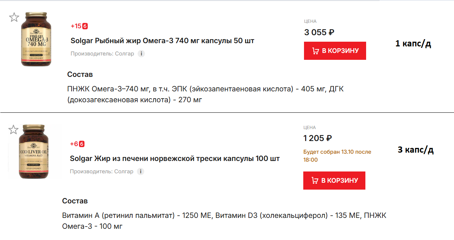Click the +15 bonus badge
Viewport: 454px width, 240px height.
coord(79,26)
